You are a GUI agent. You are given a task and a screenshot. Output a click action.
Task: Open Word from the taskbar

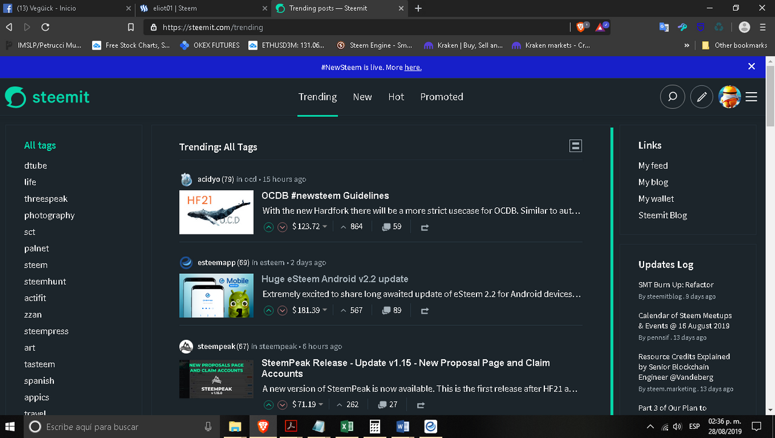click(402, 426)
